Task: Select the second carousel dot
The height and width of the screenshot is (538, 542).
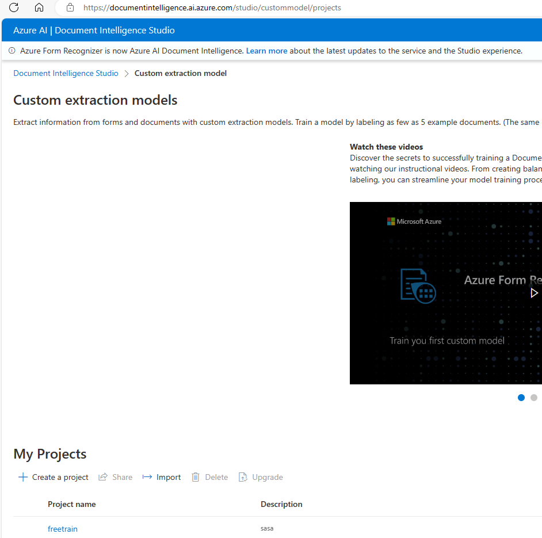Action: point(534,398)
